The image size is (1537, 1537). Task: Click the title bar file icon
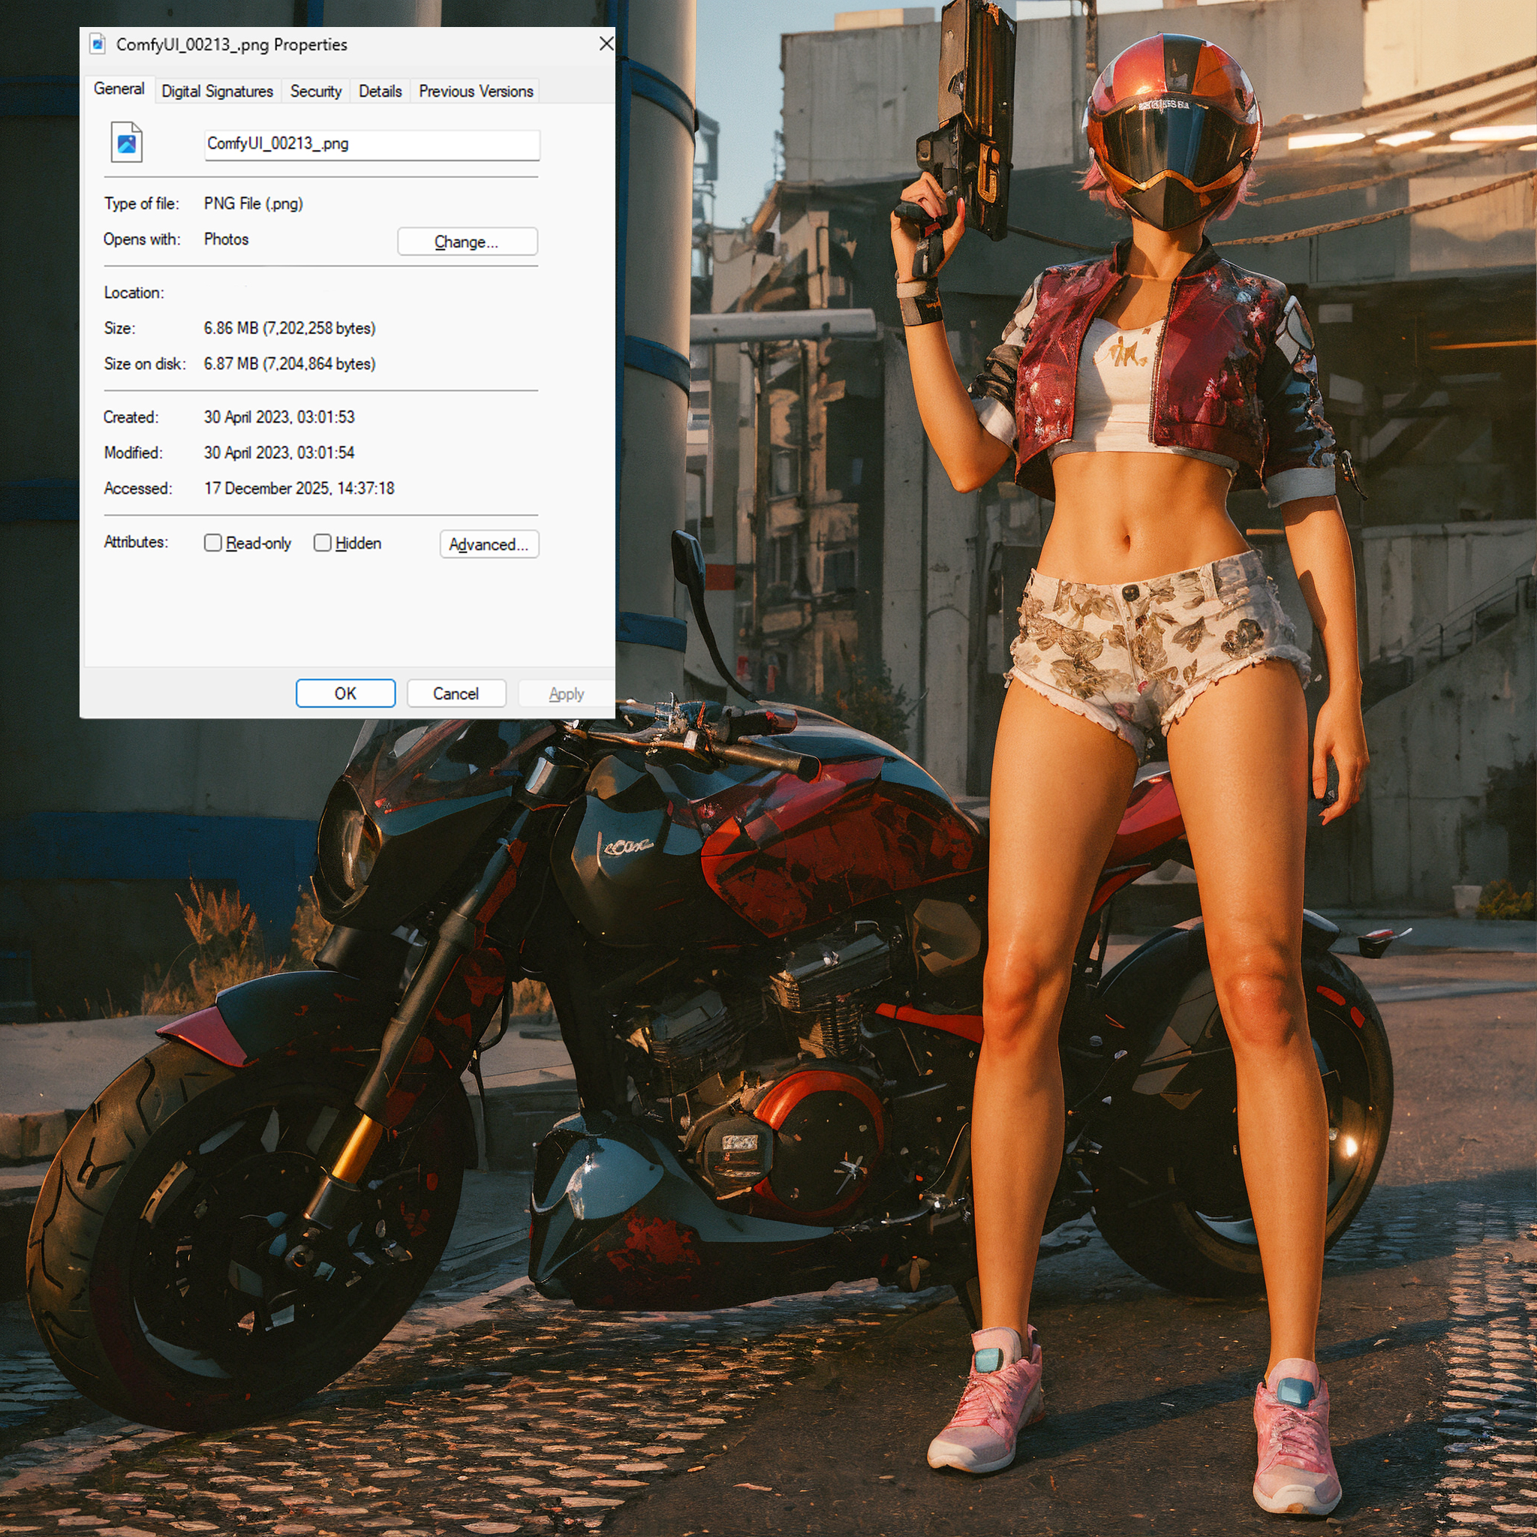pyautogui.click(x=98, y=44)
